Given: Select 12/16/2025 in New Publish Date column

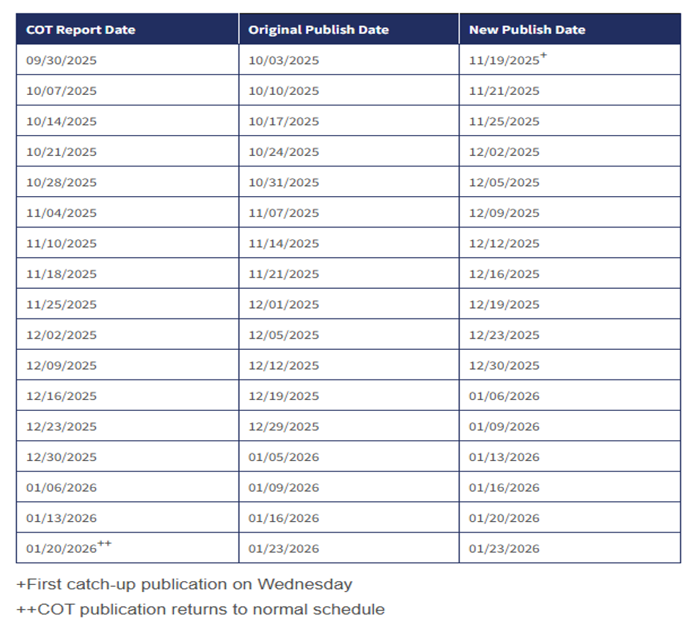Looking at the screenshot, I should [x=504, y=274].
